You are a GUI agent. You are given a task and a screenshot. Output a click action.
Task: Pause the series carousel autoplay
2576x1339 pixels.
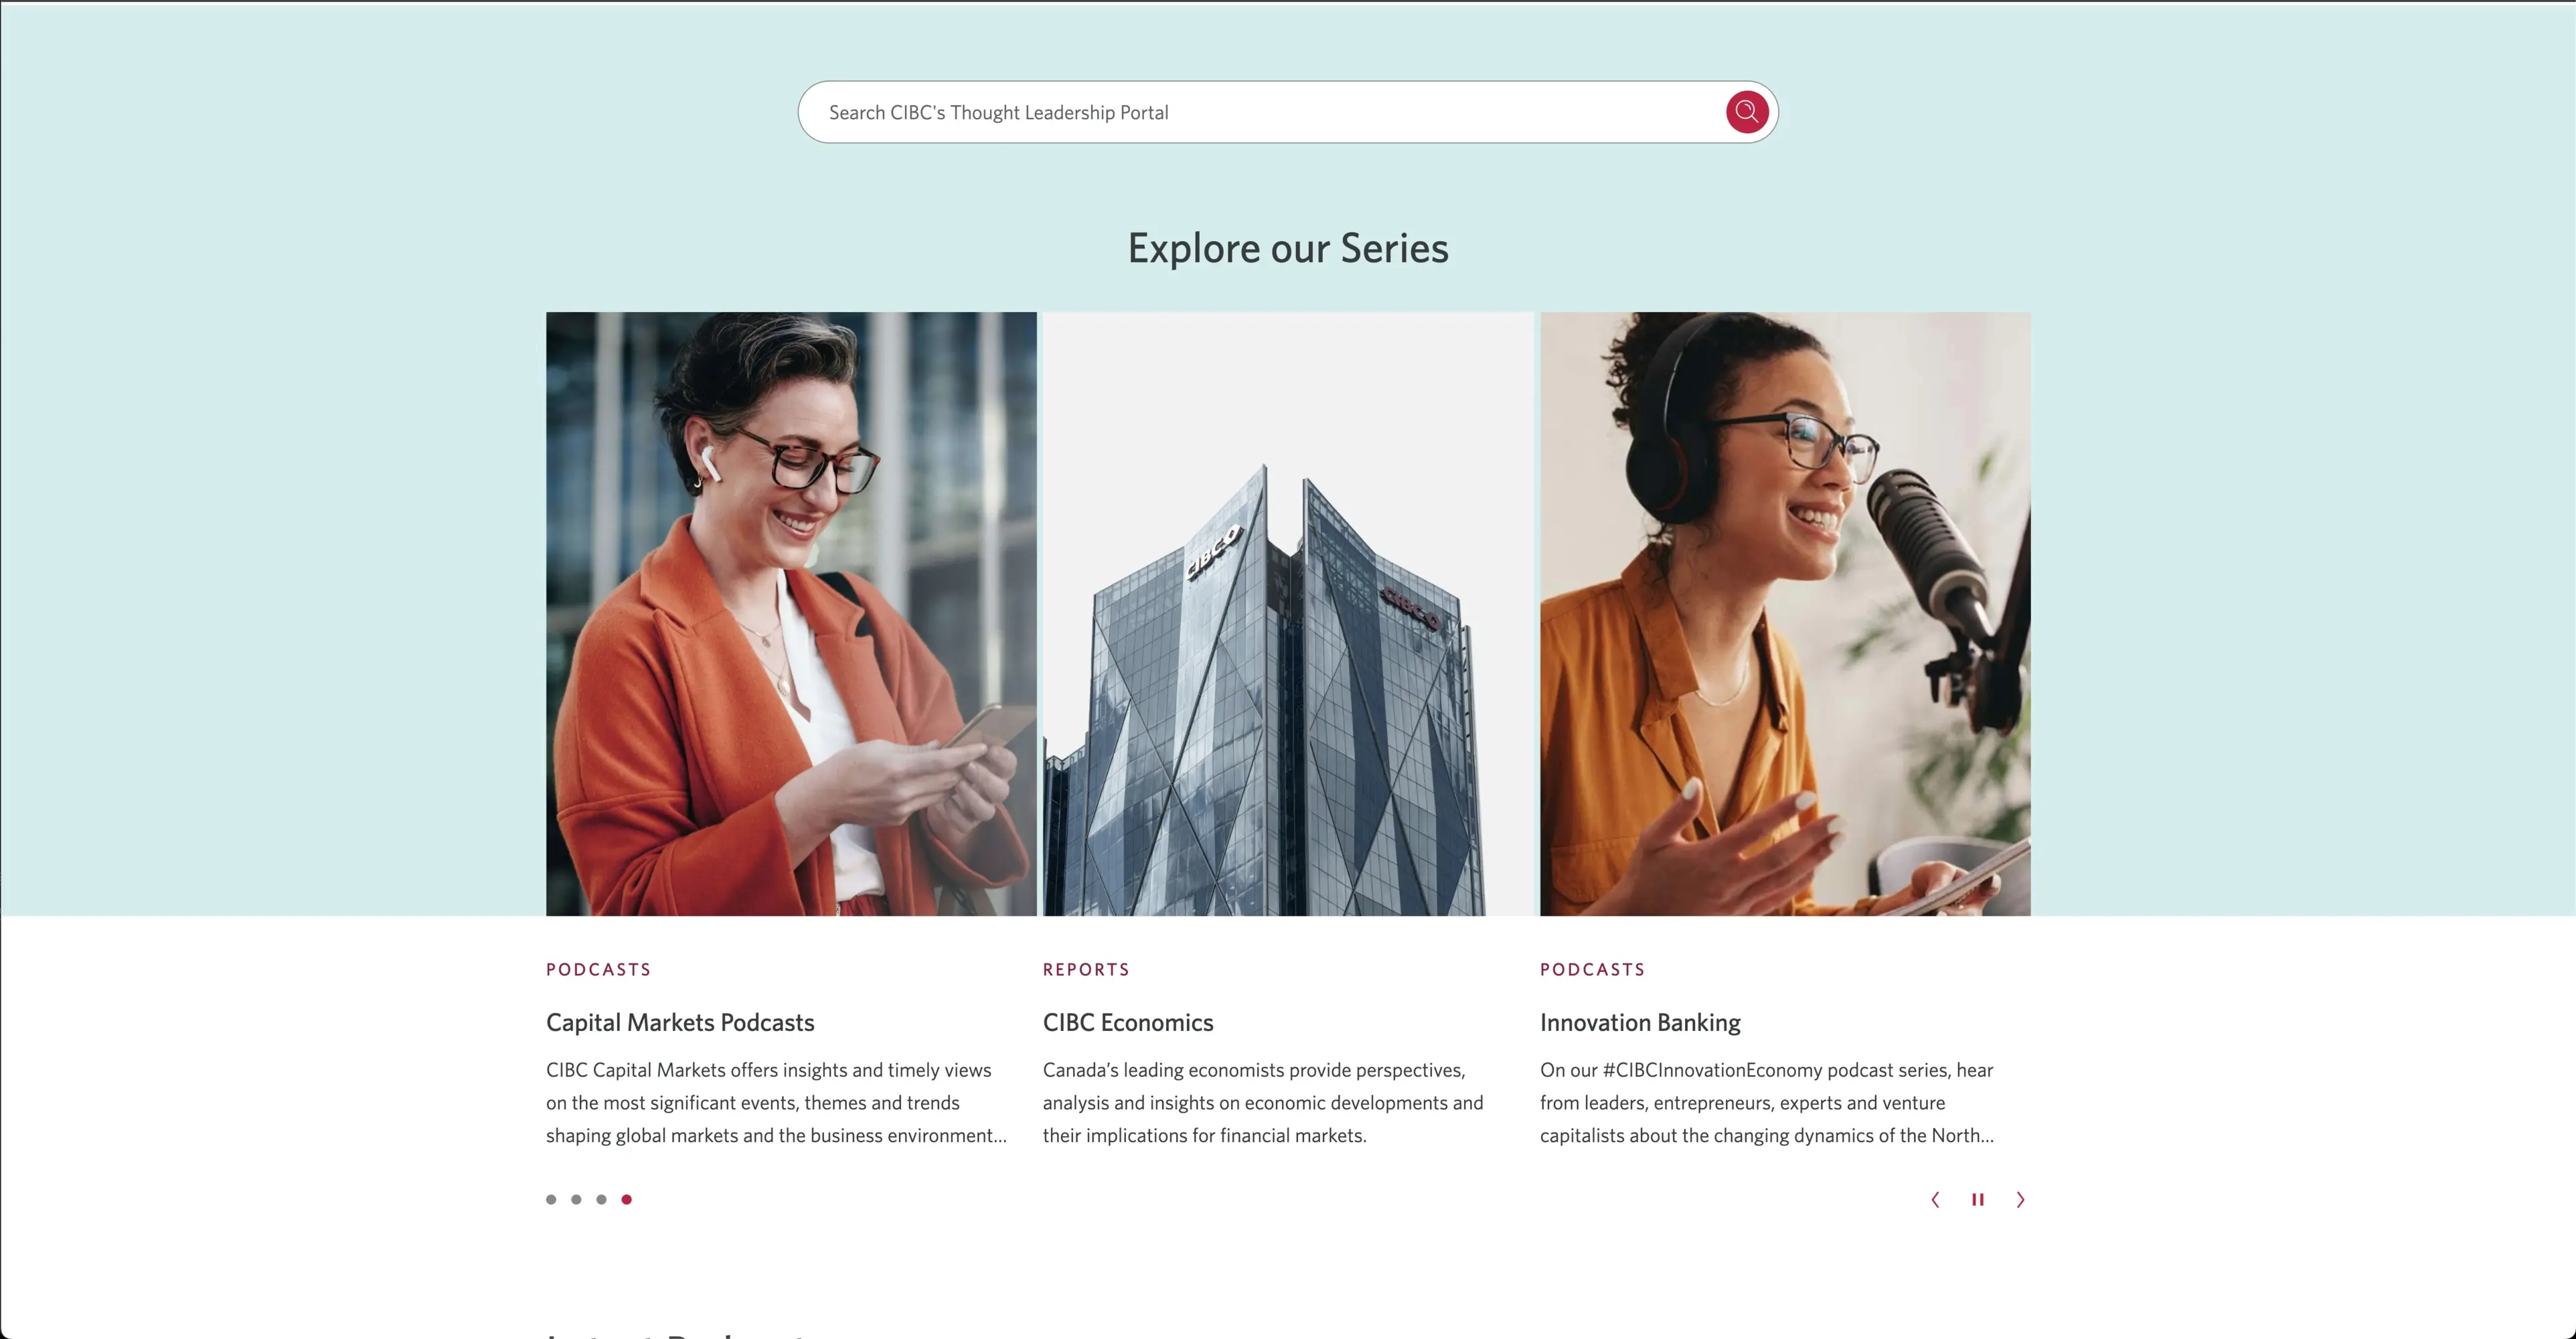tap(1977, 1199)
